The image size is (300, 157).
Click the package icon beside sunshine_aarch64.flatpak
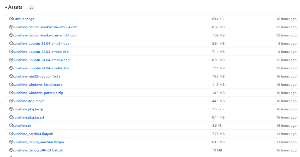11,134
